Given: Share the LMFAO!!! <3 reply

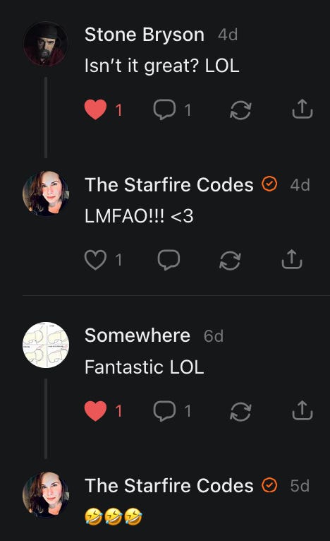Looking at the screenshot, I should (x=292, y=259).
